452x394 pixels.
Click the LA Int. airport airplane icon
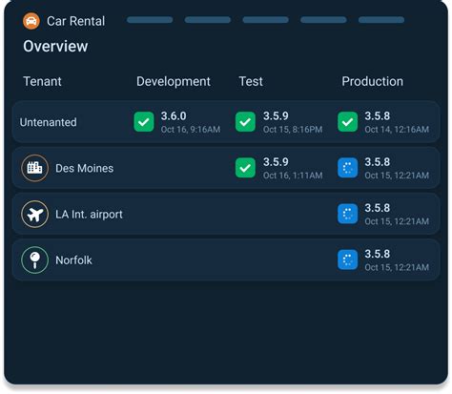coord(35,214)
